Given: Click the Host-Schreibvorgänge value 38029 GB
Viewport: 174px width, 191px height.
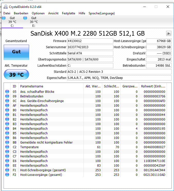Looking at the screenshot, I should pyautogui.click(x=159, y=47).
